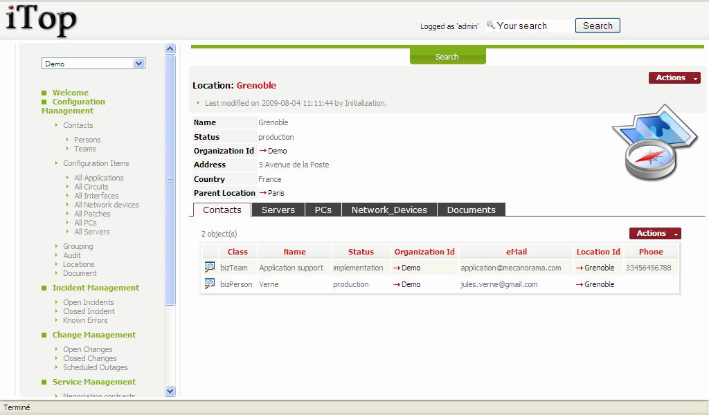Follow Demo link in Organization Id field
The image size is (709, 415).
[277, 150]
